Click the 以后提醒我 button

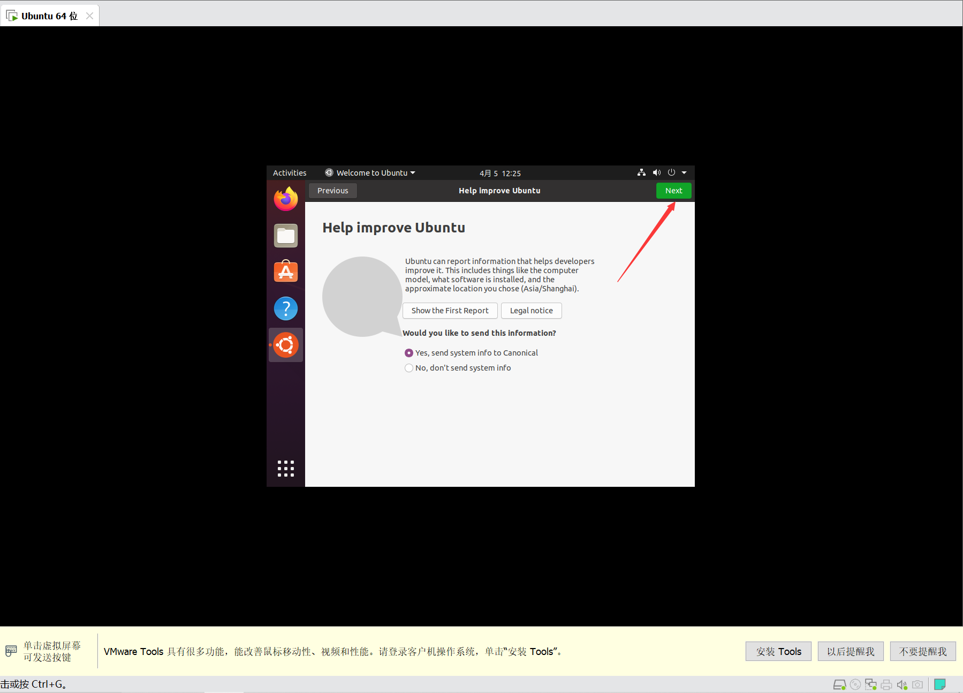[x=851, y=651]
